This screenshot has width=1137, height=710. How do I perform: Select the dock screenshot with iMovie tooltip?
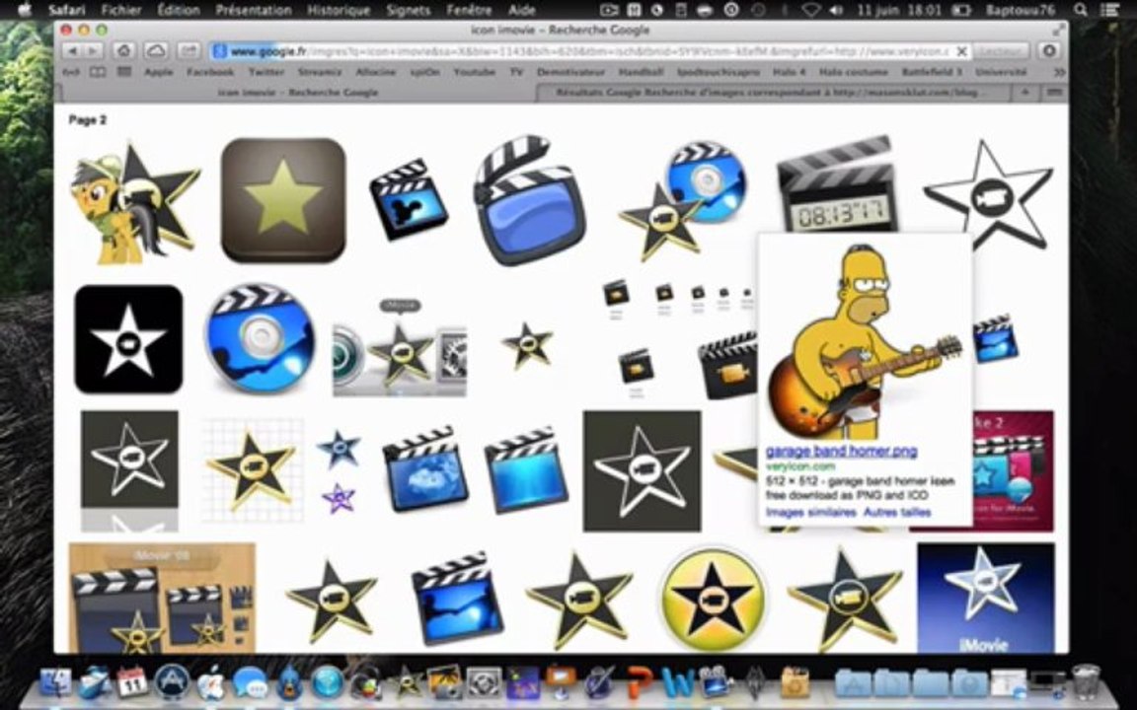tap(400, 348)
